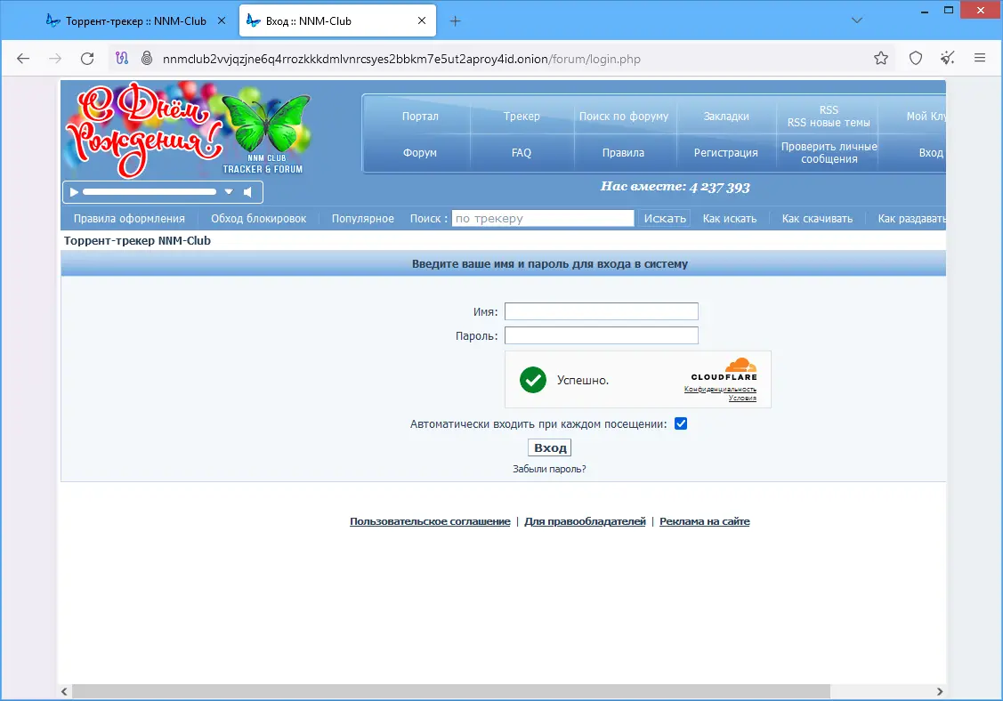Screen dimensions: 1003x701
Task: Focus the tracker search field 'по трекеру'
Action: [x=543, y=218]
